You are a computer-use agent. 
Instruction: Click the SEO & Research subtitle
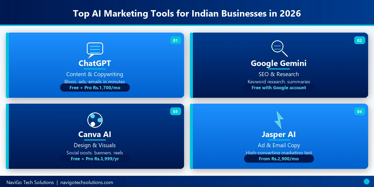pyautogui.click(x=279, y=74)
